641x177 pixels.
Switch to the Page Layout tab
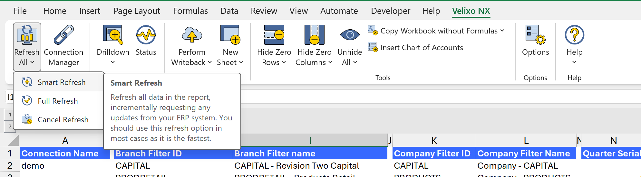tap(137, 11)
